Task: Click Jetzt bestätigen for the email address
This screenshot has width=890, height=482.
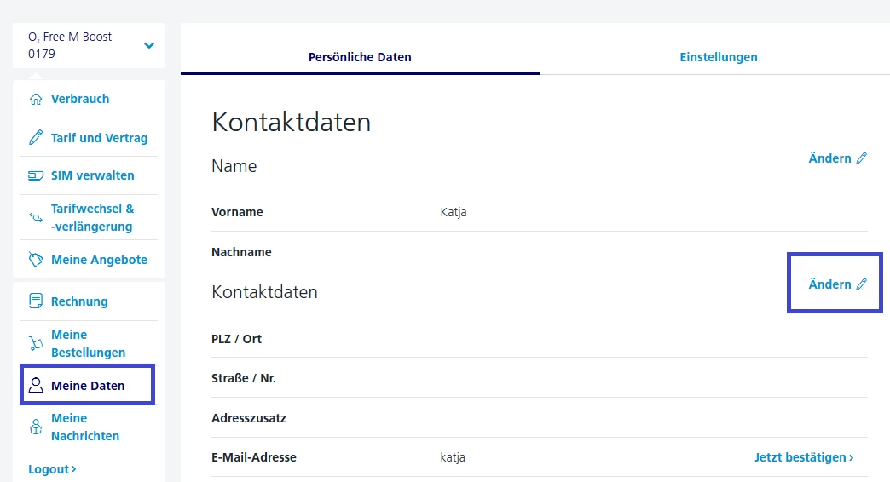Action: [804, 457]
